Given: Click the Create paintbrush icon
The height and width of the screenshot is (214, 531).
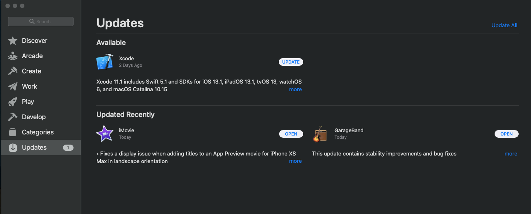Looking at the screenshot, I should pyautogui.click(x=13, y=71).
